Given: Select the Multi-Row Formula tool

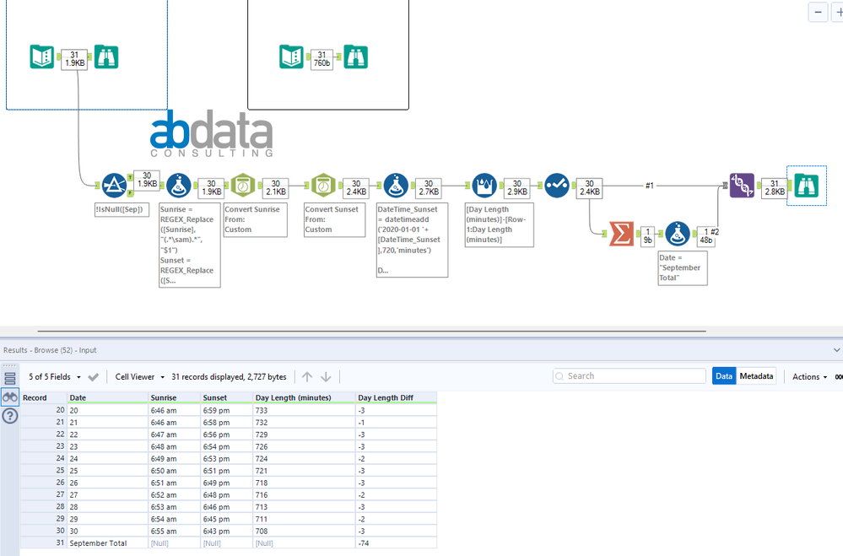Looking at the screenshot, I should pos(484,186).
